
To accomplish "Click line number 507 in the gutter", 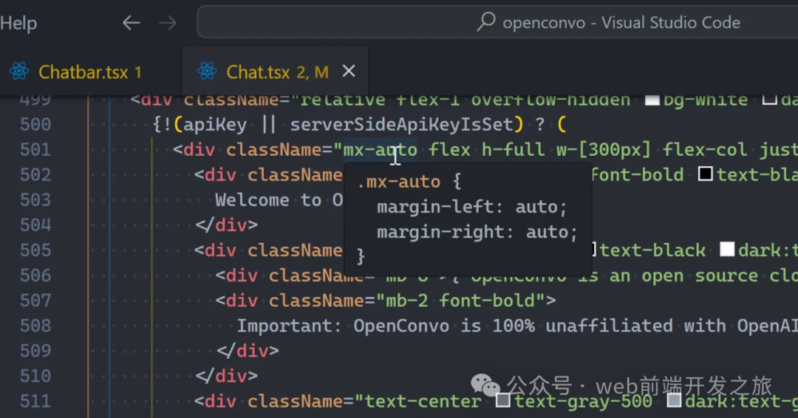I will tap(35, 301).
